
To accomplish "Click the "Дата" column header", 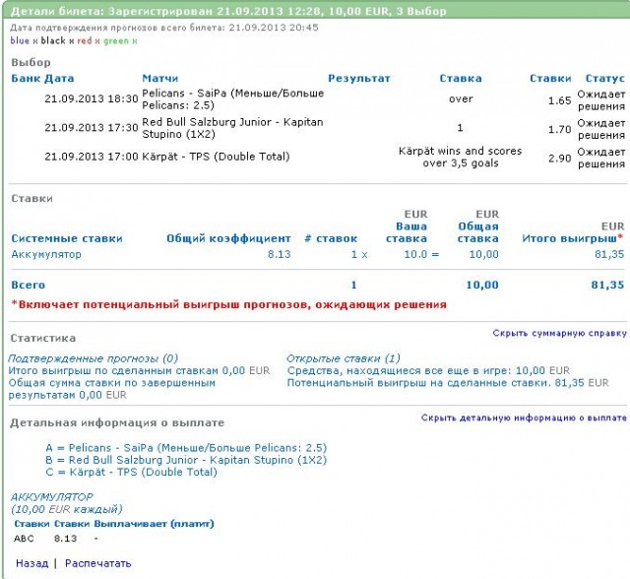I will pos(59,78).
